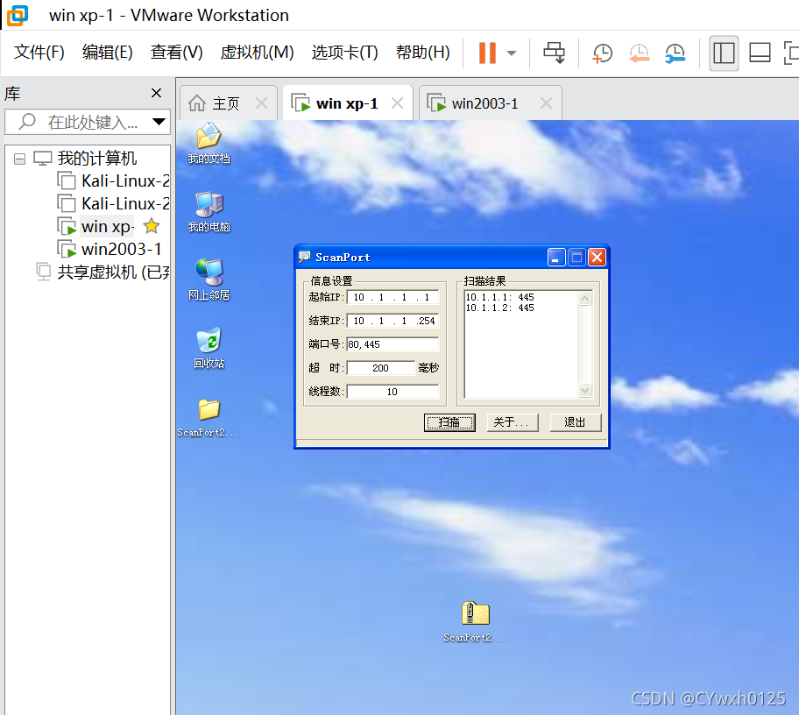Take a snapshot with the clock-plus icon

click(x=602, y=53)
